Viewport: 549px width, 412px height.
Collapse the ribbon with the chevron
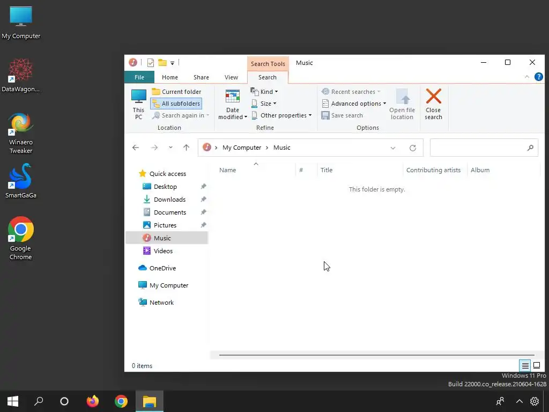(527, 77)
